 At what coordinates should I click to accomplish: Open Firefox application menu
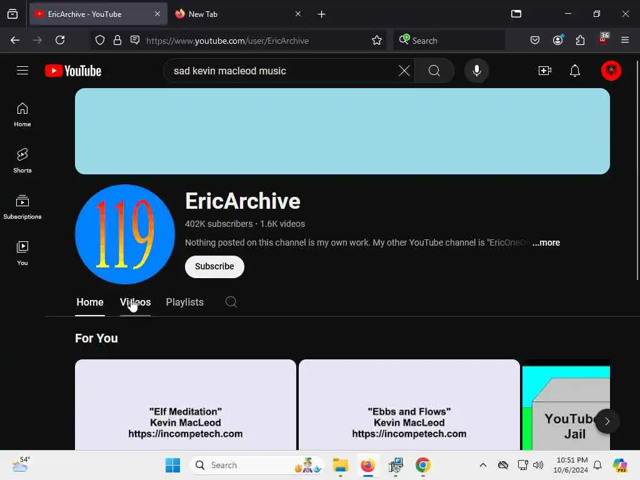[x=624, y=40]
